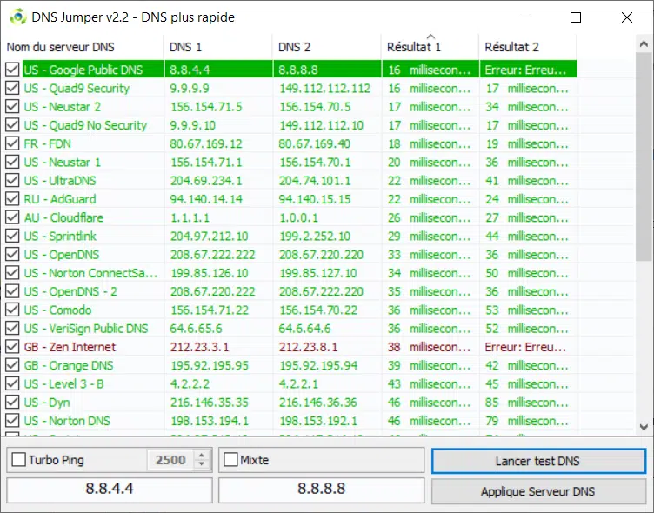Toggle the AU - Cloudflare checkbox
This screenshot has width=654, height=513.
[x=12, y=217]
